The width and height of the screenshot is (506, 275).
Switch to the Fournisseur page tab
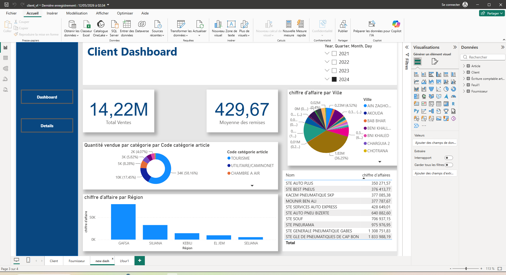coord(77,261)
